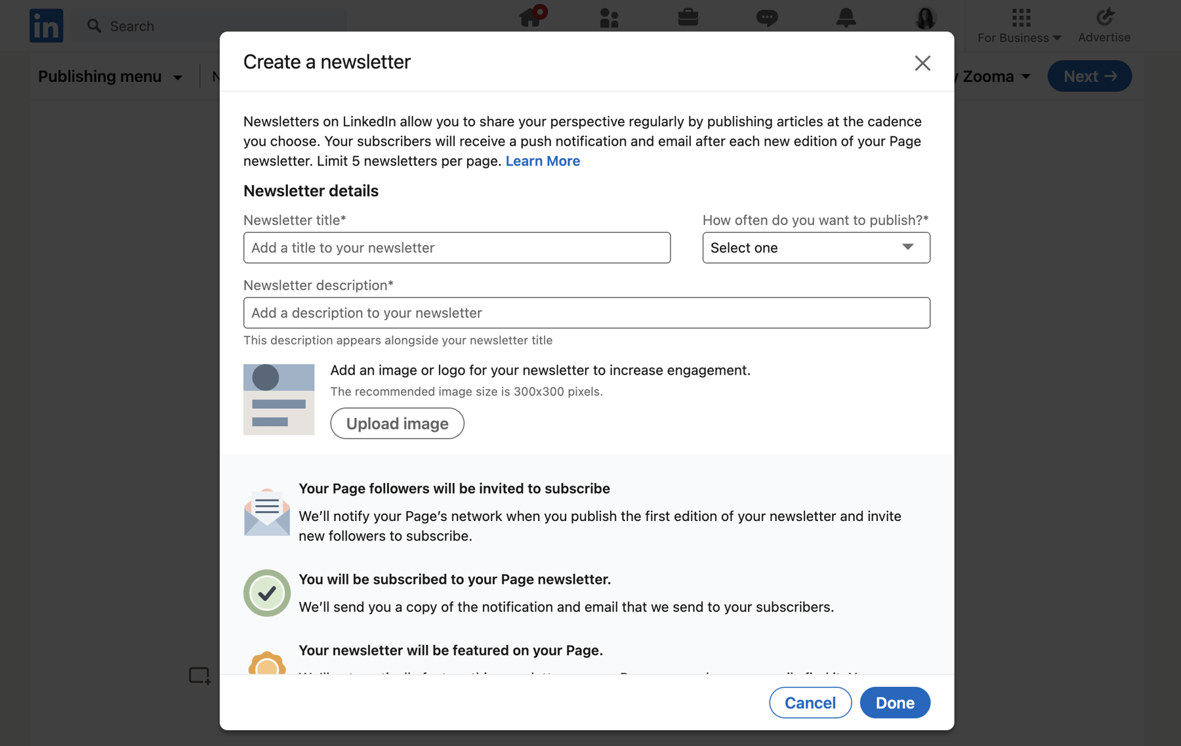Check the Notifications bell icon
This screenshot has height=746, width=1181.
(x=846, y=18)
